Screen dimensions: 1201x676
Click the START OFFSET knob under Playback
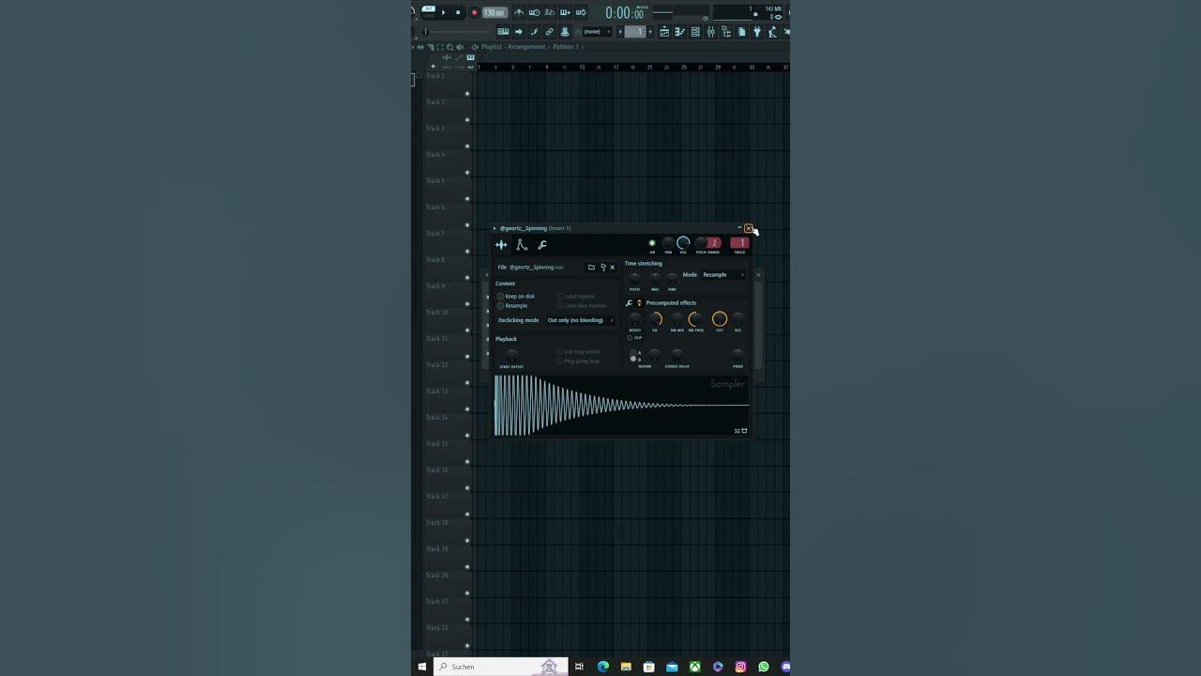[x=511, y=354]
